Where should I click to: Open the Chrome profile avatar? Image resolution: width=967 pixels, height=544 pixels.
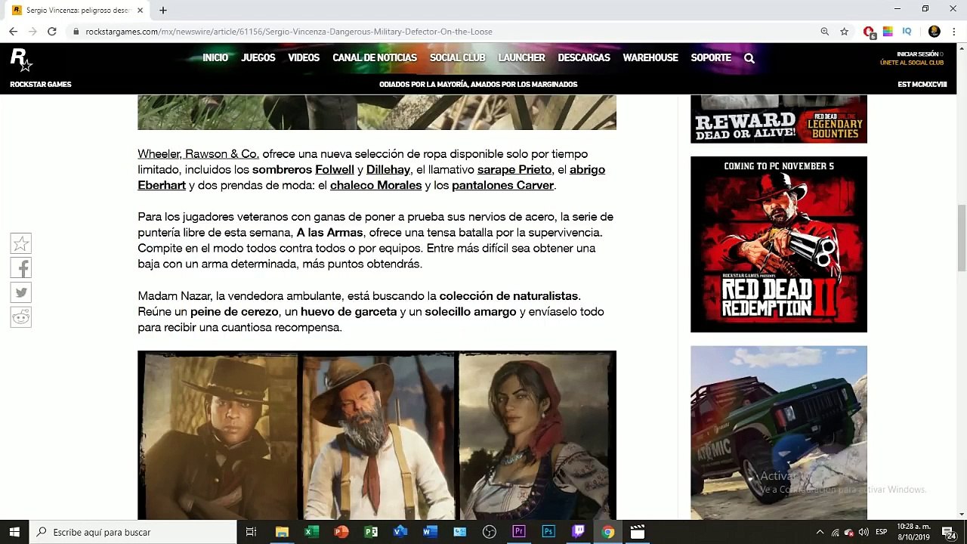tap(935, 32)
